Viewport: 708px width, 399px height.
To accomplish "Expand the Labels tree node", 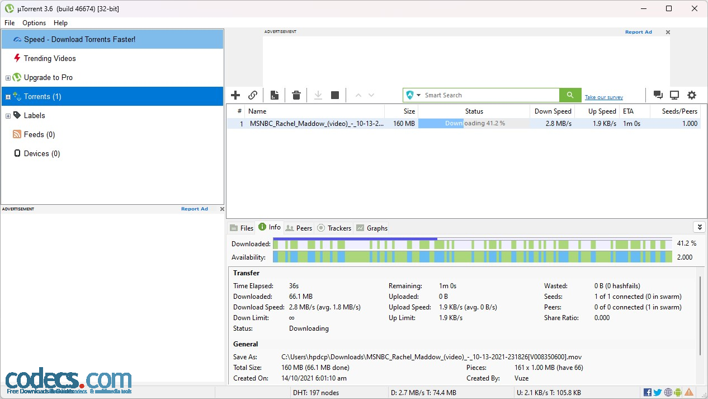I will (8, 116).
